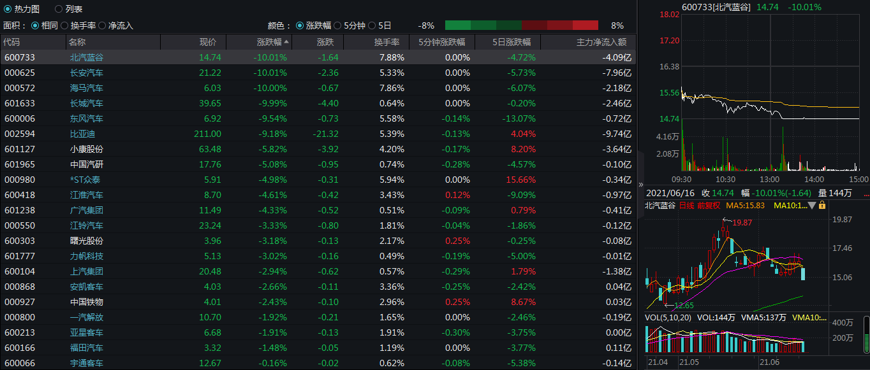This screenshot has height=370, width=870.
Task: Open stock 东风汽车
Action: point(87,118)
